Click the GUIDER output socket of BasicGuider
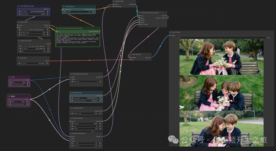 [135, 4]
